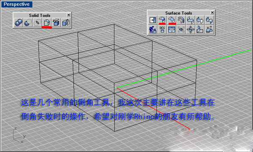
Task: Select the Boolean Intersection tool in Solid Tools
Action: [x=37, y=22]
